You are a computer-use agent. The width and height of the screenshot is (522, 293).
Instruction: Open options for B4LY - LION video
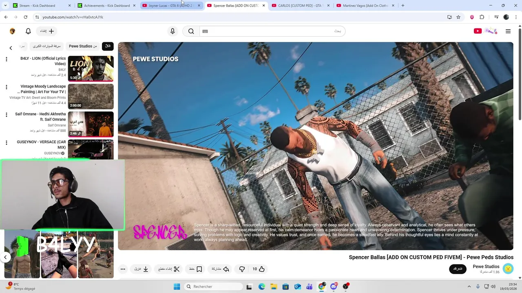point(6,59)
